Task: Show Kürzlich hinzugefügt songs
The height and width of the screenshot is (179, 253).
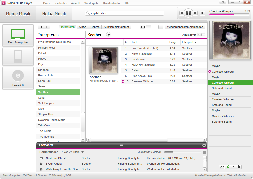Action: (x=116, y=27)
